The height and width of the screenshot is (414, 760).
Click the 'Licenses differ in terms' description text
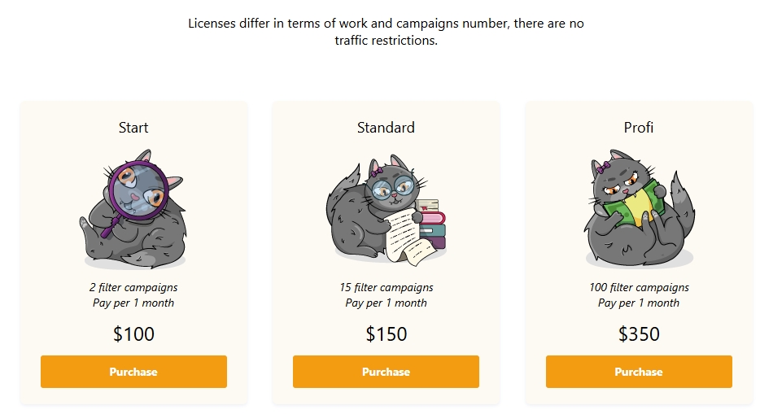(386, 32)
